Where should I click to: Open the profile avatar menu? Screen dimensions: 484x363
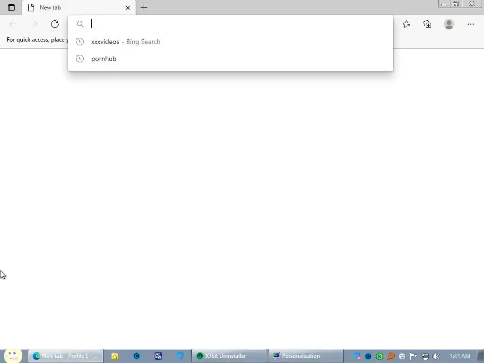click(449, 24)
